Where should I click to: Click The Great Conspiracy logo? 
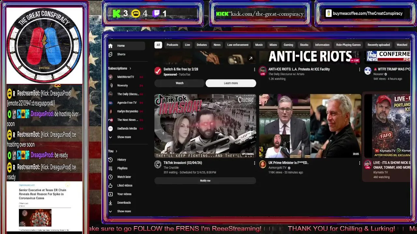(44, 45)
